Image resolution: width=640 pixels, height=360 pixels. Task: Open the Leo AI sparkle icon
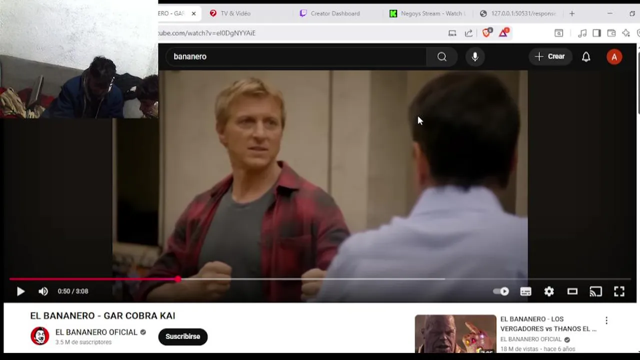coord(625,33)
